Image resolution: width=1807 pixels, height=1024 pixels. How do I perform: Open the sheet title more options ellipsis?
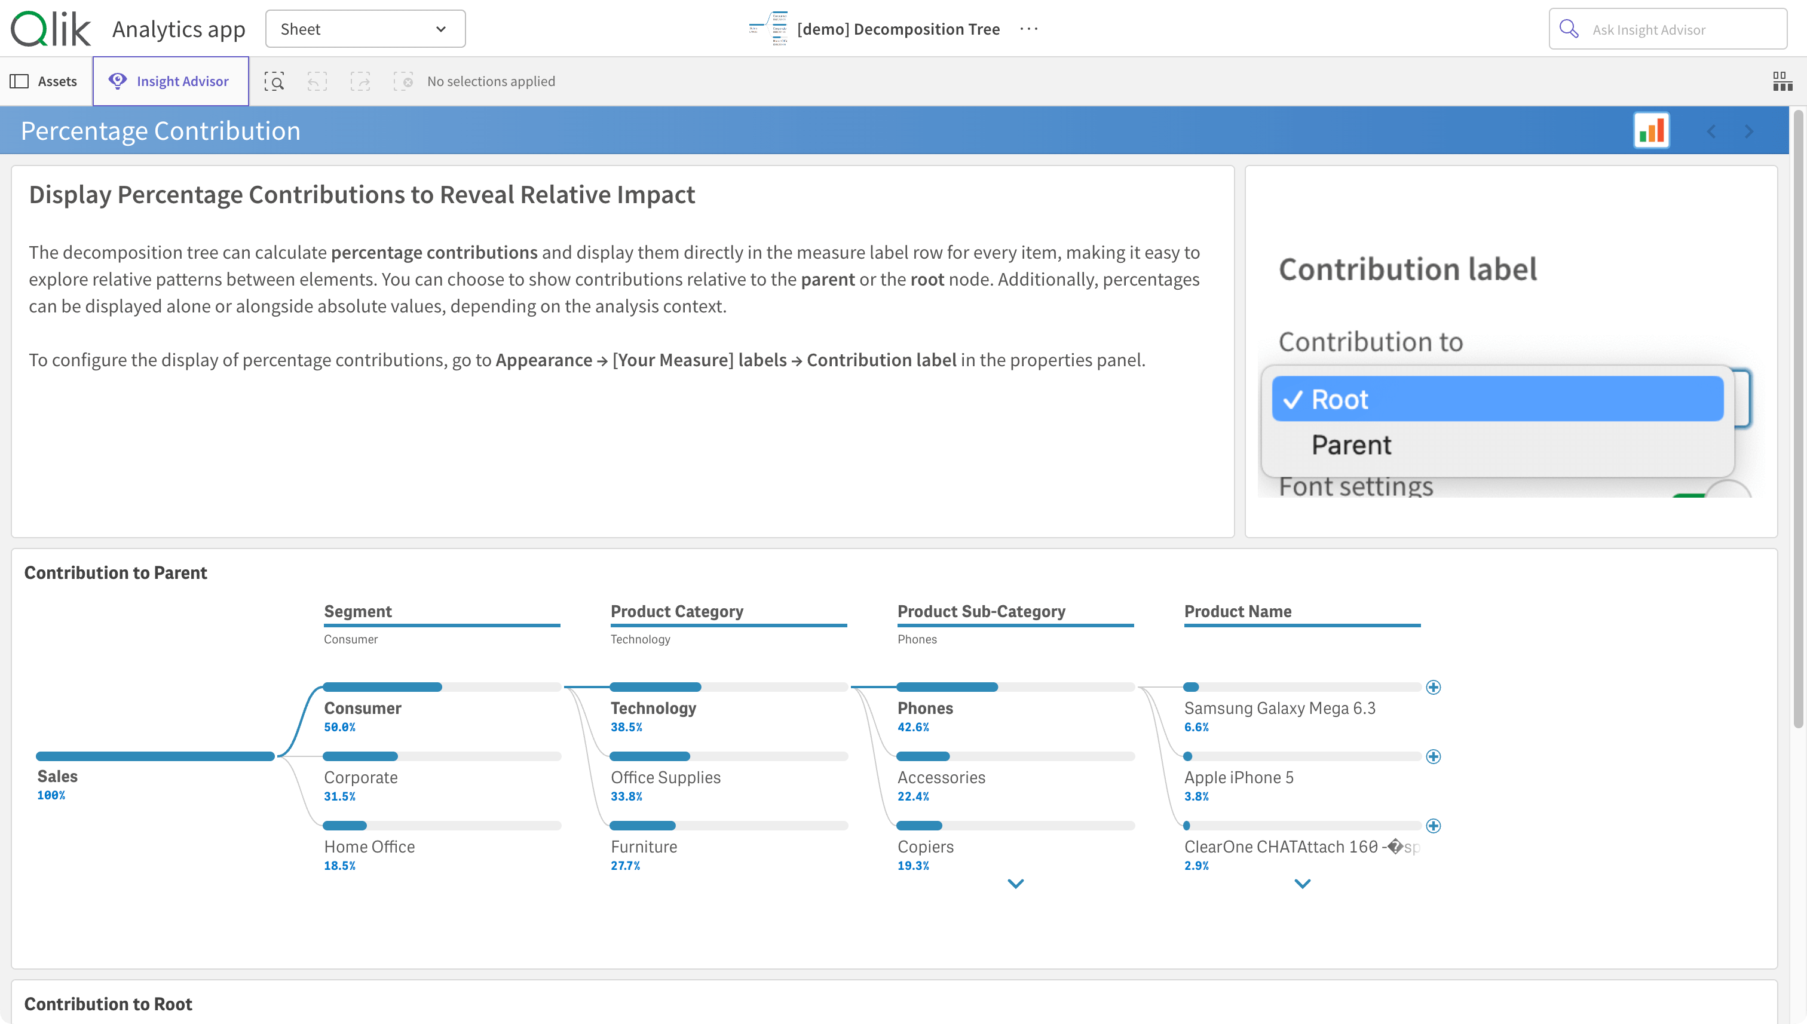click(x=1028, y=29)
